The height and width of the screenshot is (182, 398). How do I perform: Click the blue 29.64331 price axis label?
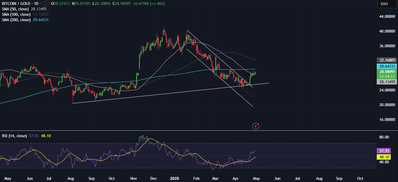(x=386, y=66)
